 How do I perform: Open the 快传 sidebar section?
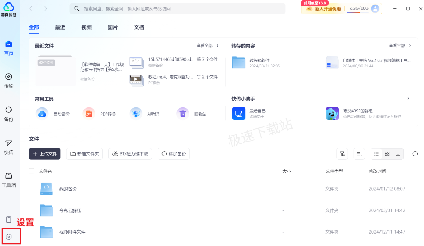(8, 147)
